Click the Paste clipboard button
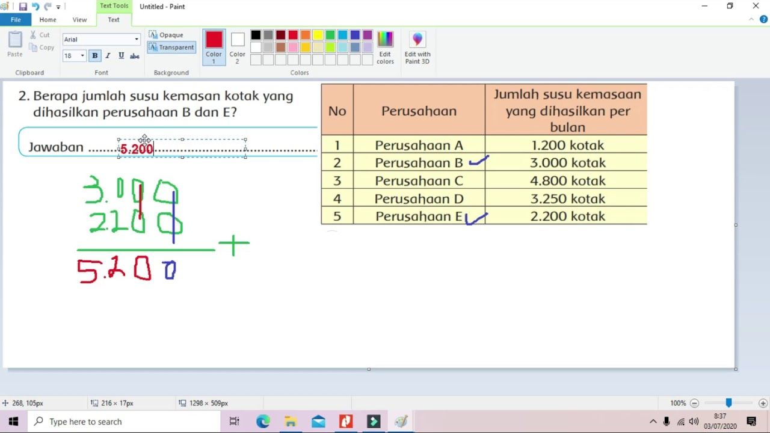770x433 pixels. click(15, 45)
